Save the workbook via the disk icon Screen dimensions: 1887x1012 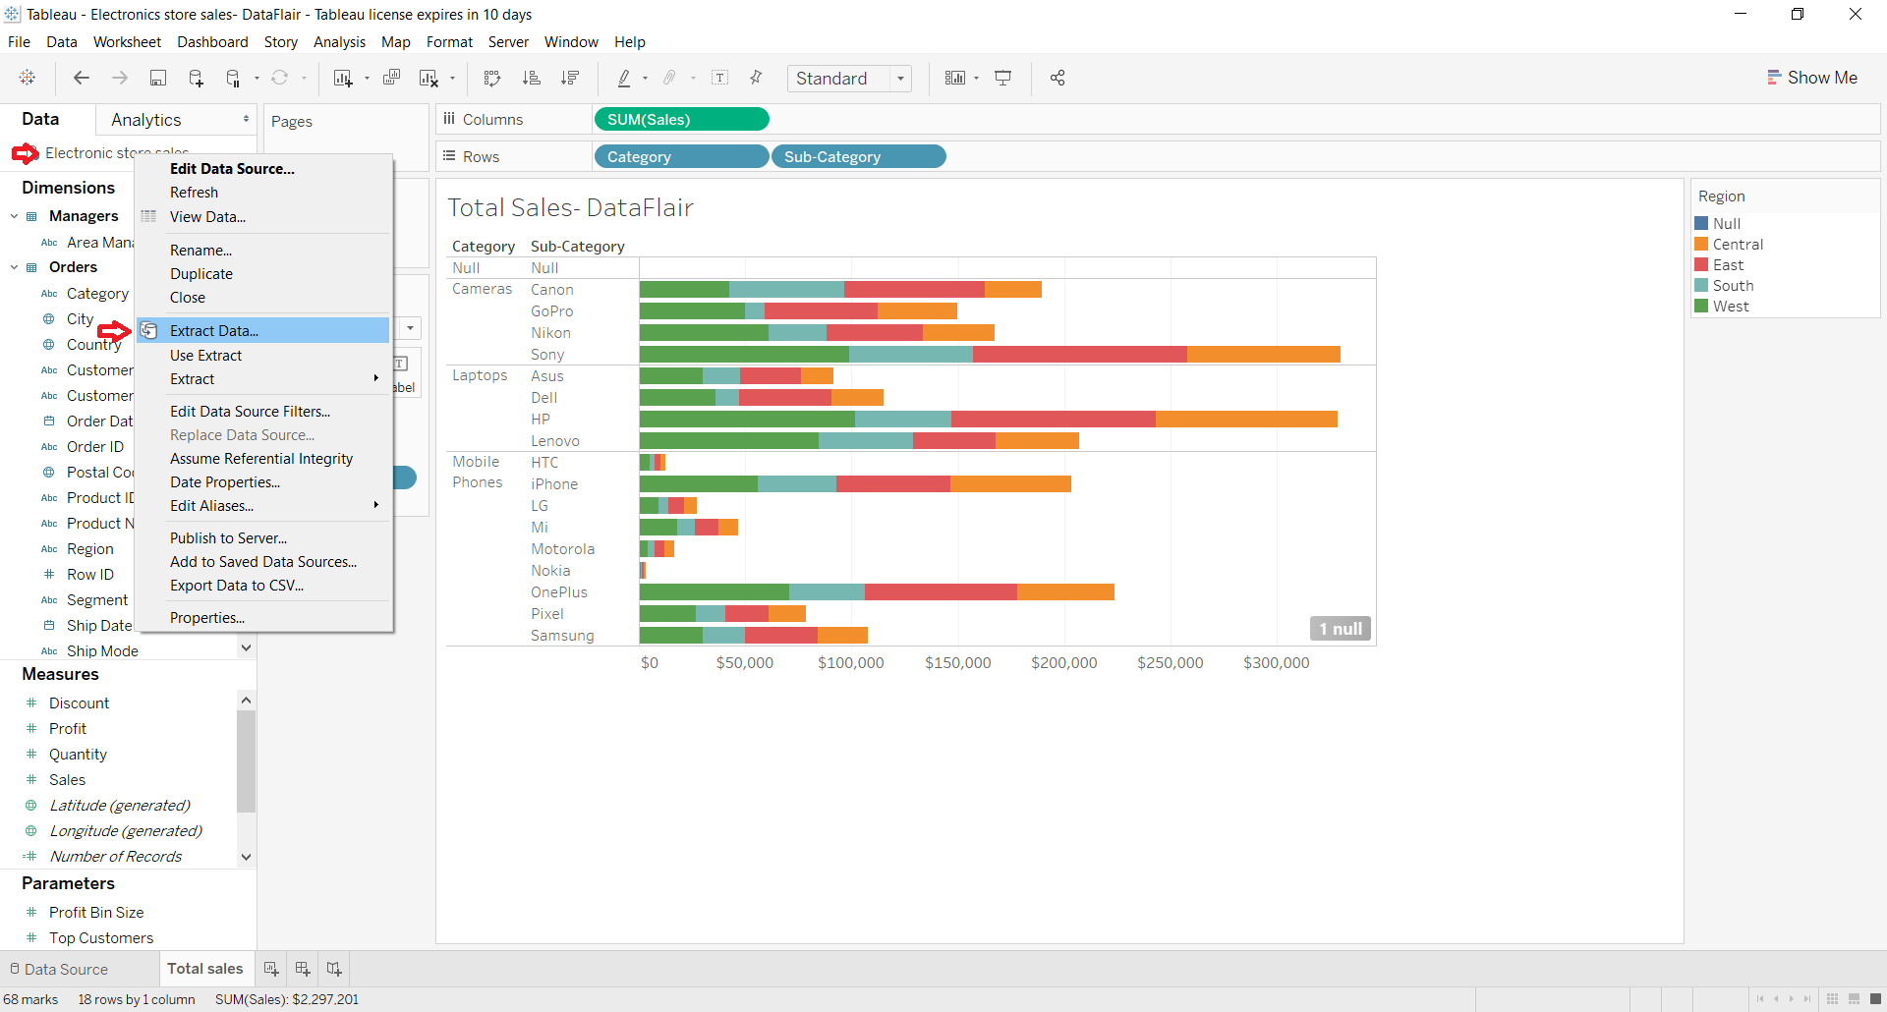(157, 78)
